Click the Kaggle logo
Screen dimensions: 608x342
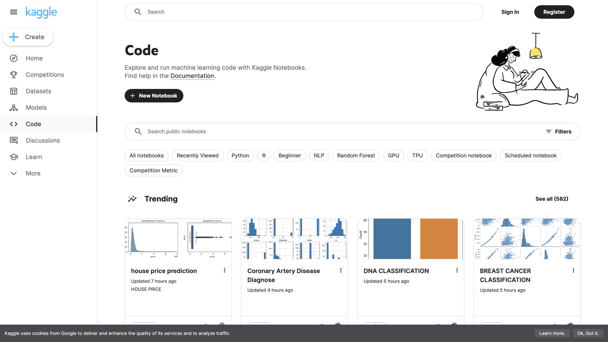pos(41,13)
